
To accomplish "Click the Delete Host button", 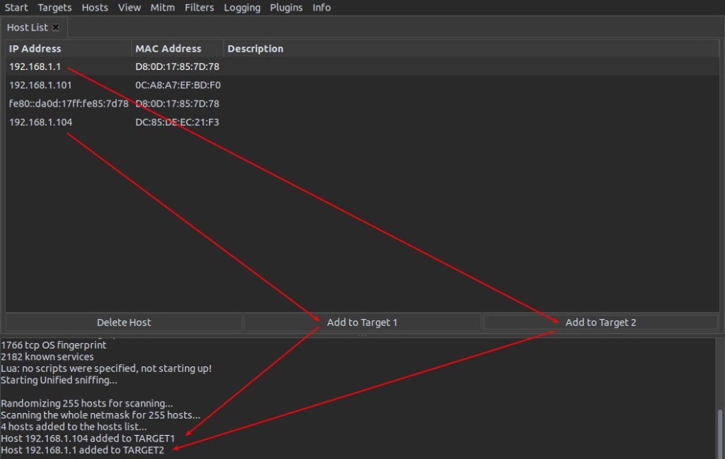I will (x=124, y=323).
